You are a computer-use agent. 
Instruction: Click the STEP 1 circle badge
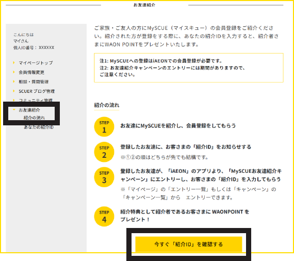click(104, 127)
